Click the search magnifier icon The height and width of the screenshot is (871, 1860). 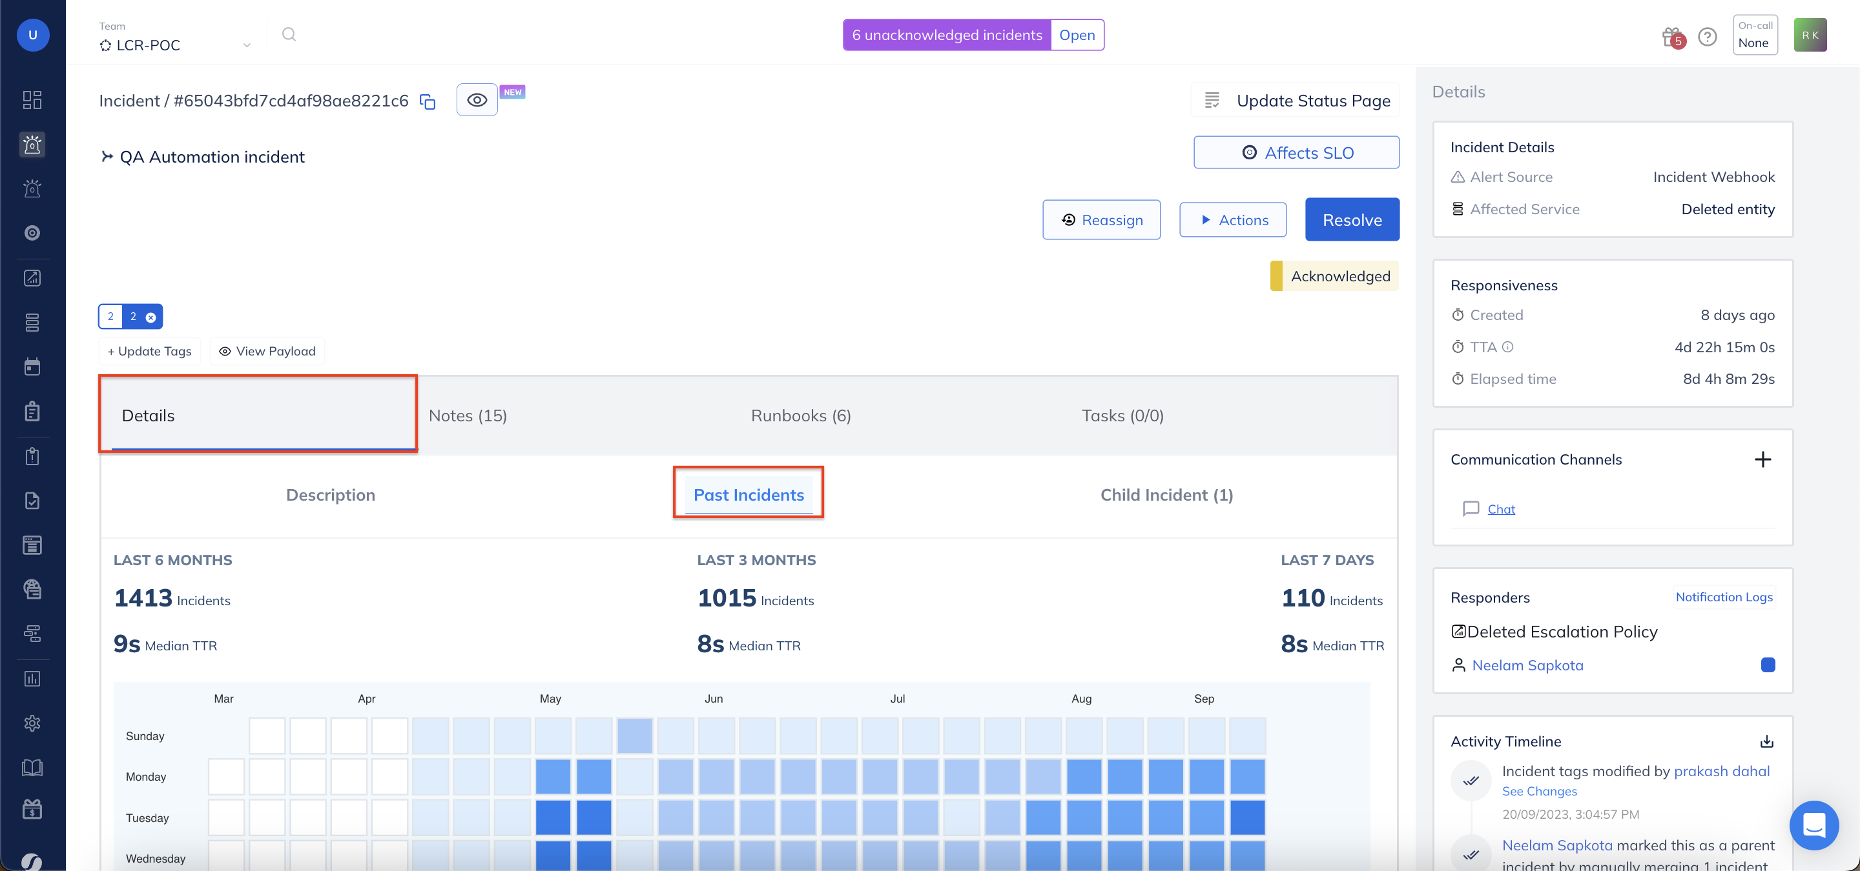coord(289,35)
